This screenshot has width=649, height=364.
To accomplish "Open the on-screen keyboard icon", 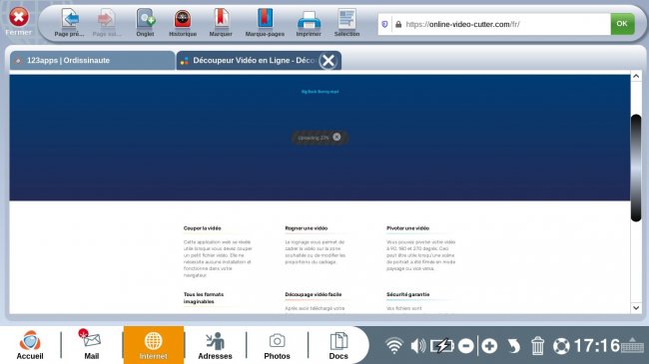I will [x=632, y=345].
